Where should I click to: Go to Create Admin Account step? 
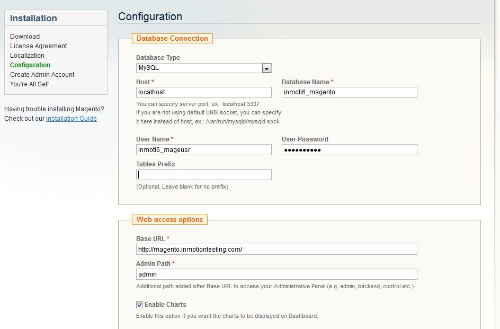point(42,75)
